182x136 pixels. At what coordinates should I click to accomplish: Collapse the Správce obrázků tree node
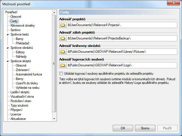point(8,48)
